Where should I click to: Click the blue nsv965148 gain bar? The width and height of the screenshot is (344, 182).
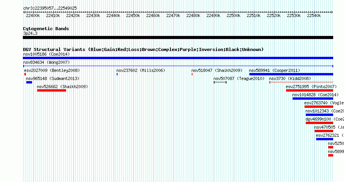[29, 82]
